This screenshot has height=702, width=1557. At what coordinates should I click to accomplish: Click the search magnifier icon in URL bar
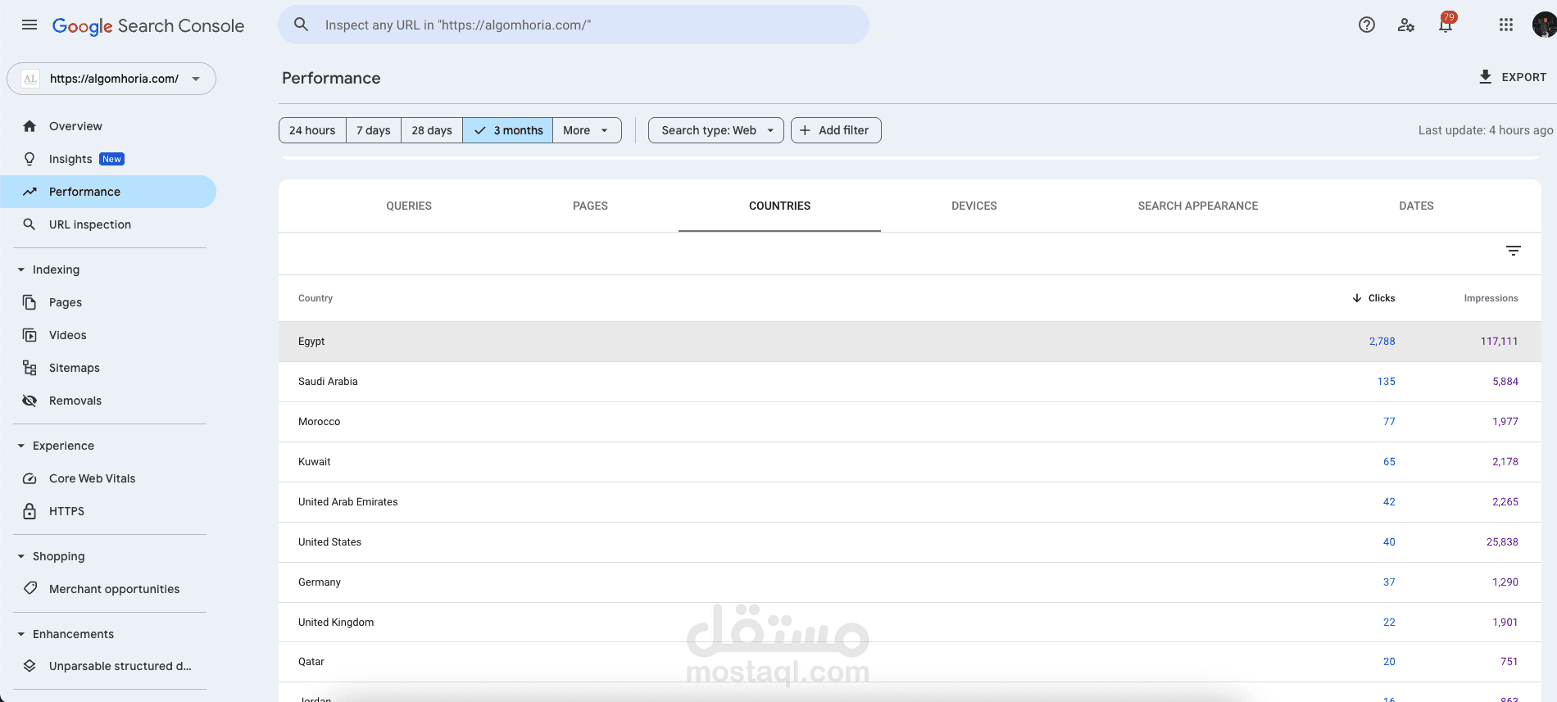tap(302, 25)
